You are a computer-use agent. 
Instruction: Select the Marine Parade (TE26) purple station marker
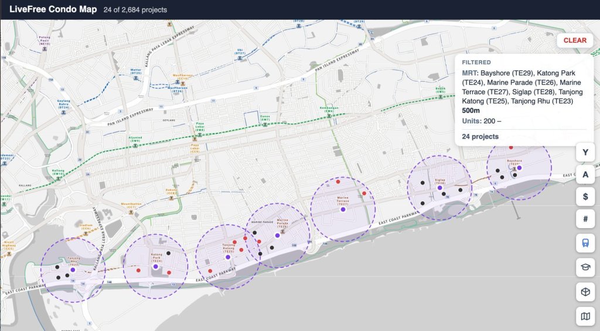pyautogui.click(x=277, y=236)
